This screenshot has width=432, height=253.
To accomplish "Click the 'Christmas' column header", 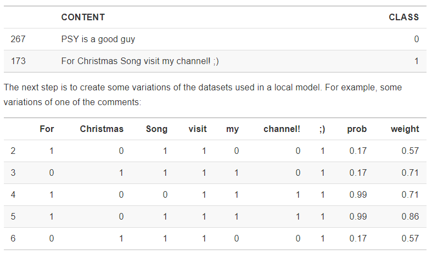I will click(102, 129).
